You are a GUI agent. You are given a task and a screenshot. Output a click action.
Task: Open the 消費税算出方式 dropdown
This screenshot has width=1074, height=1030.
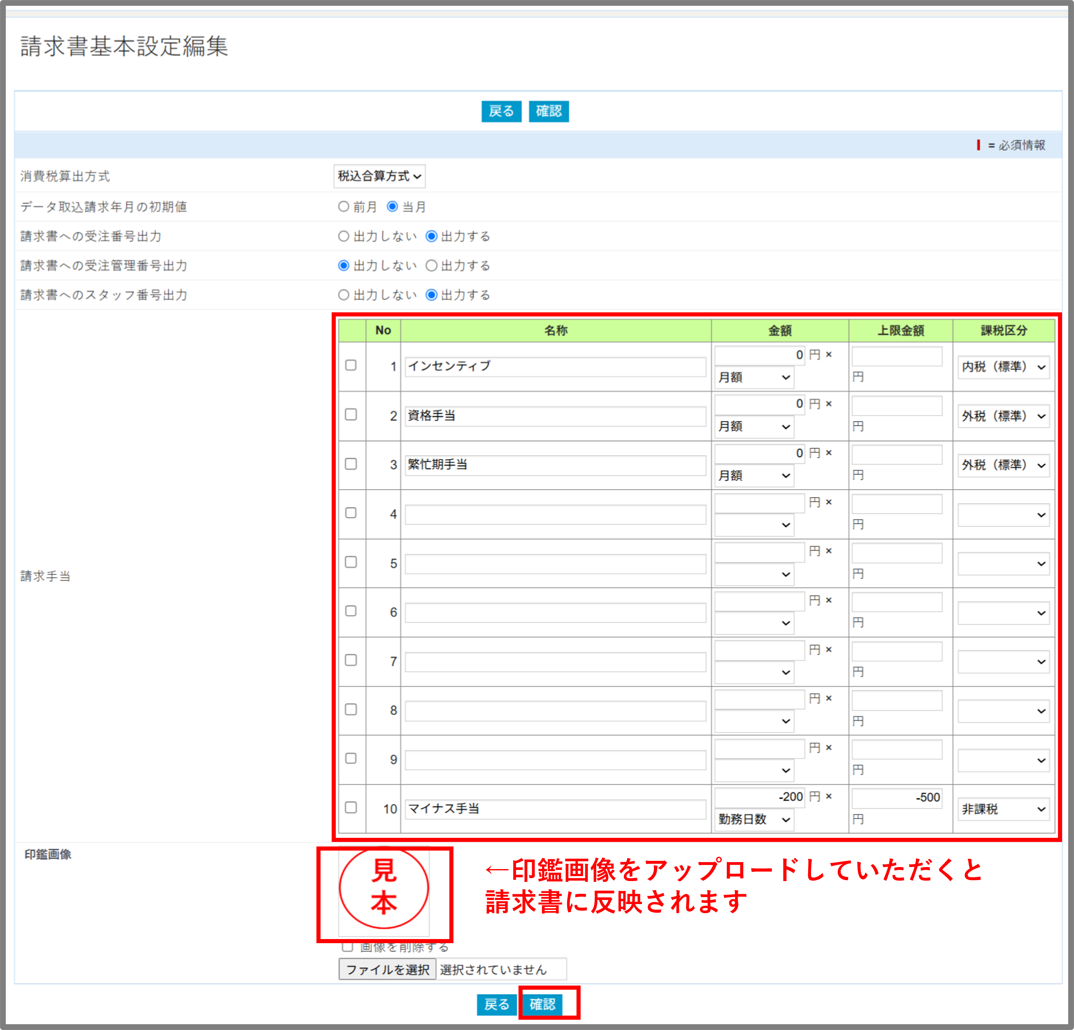click(x=379, y=176)
